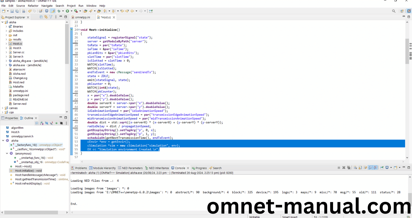
Task: Click Collapse All in Project Explorer
Action: click(41, 17)
